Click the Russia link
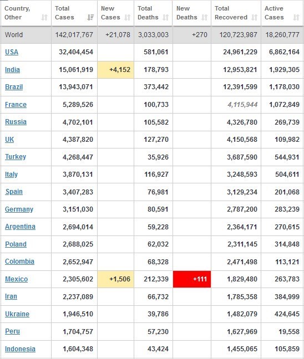The height and width of the screenshot is (359, 304). click(x=16, y=122)
